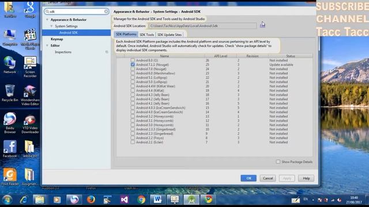The height and width of the screenshot is (207, 369).
Task: Click the EN language indicator in tray
Action: point(306,200)
